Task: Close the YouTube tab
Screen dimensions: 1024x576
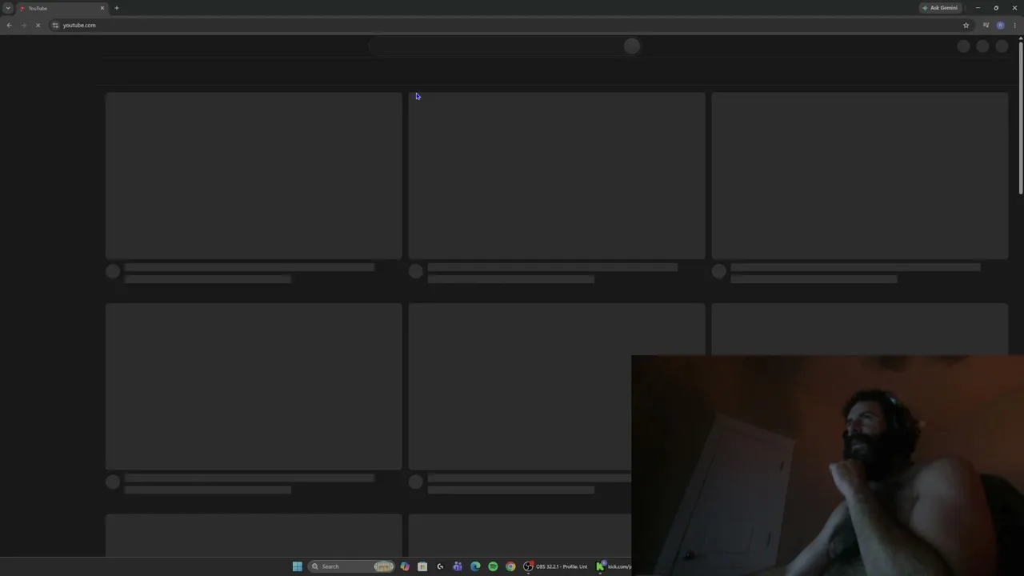Action: 102,8
